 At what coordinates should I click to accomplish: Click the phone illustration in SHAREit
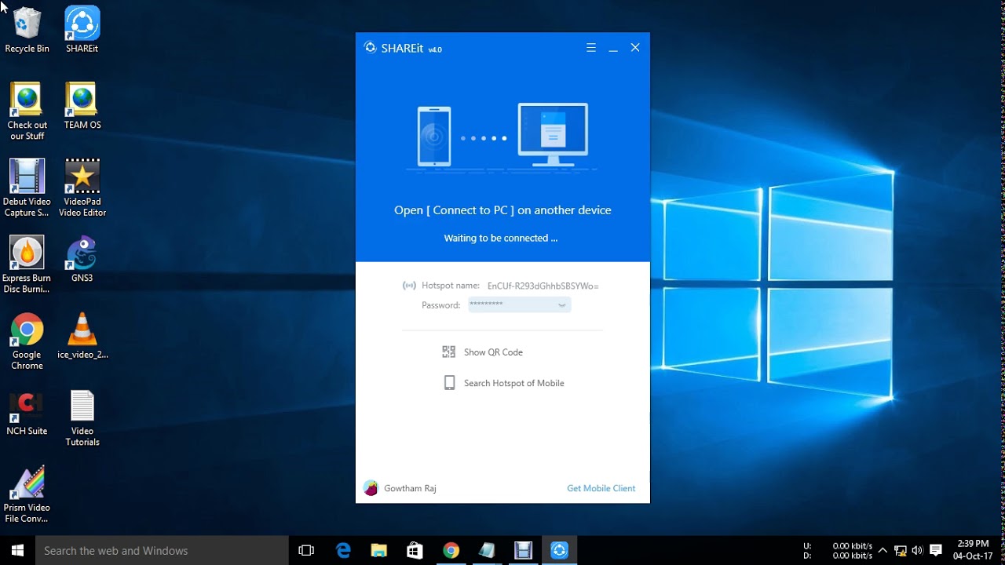pos(434,136)
